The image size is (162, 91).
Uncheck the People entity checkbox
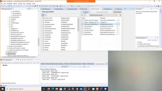coord(43,48)
